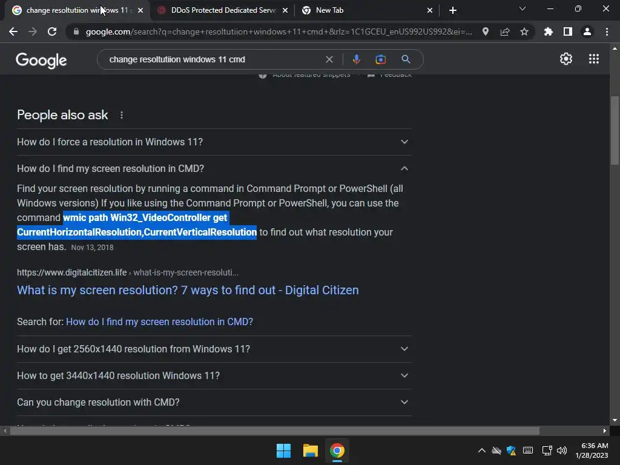
Task: Expand 'How do I get 2560x1440 resolution' question
Action: tap(214, 349)
